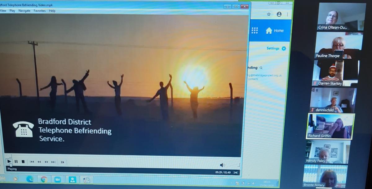The image size is (372, 189).
Task: Click the 00:29 / 01:49 time display
Action: tap(223, 172)
